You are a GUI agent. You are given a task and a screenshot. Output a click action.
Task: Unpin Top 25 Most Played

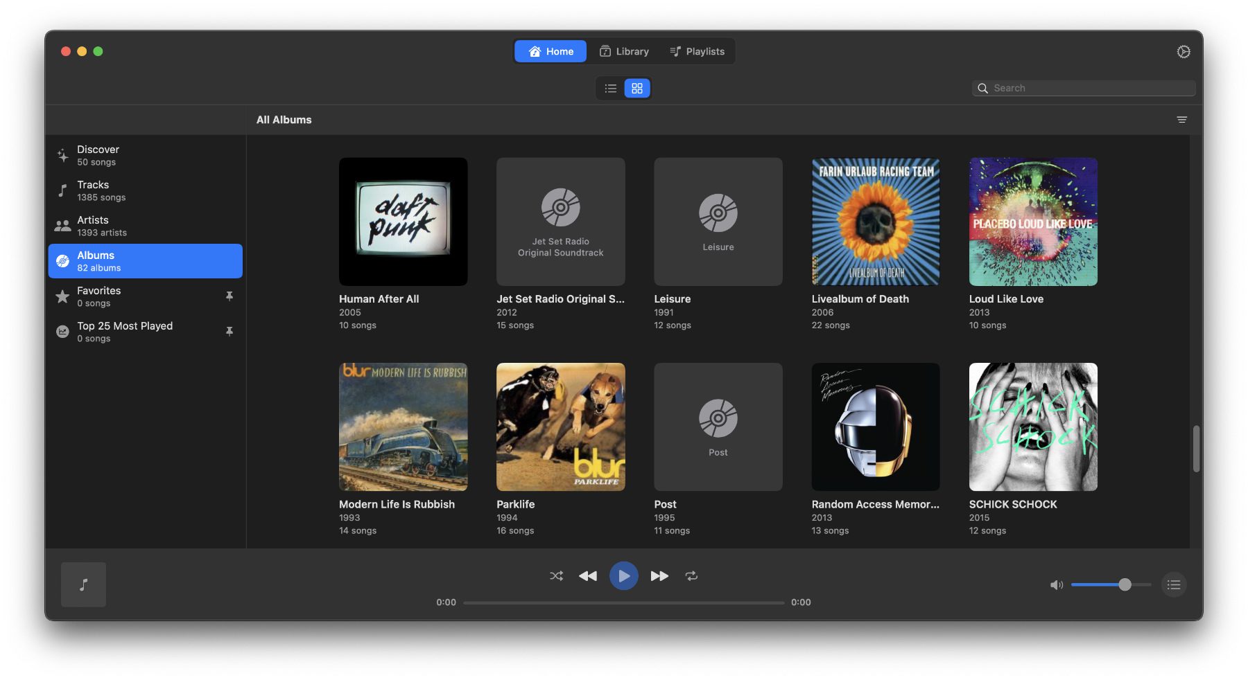click(x=229, y=332)
